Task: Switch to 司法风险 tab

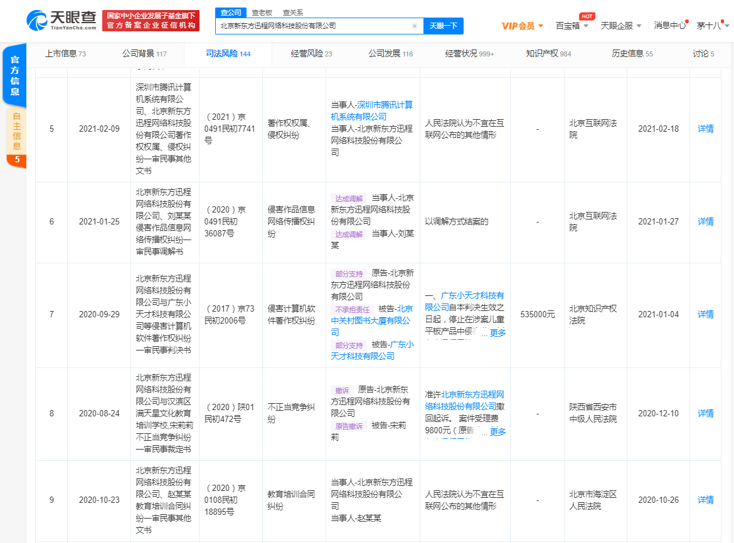Action: point(228,54)
